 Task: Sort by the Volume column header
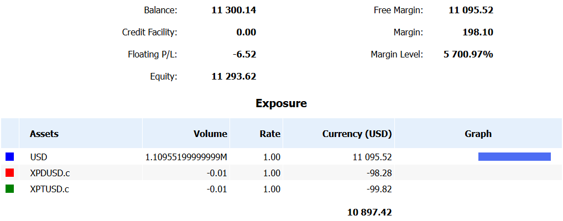click(210, 134)
